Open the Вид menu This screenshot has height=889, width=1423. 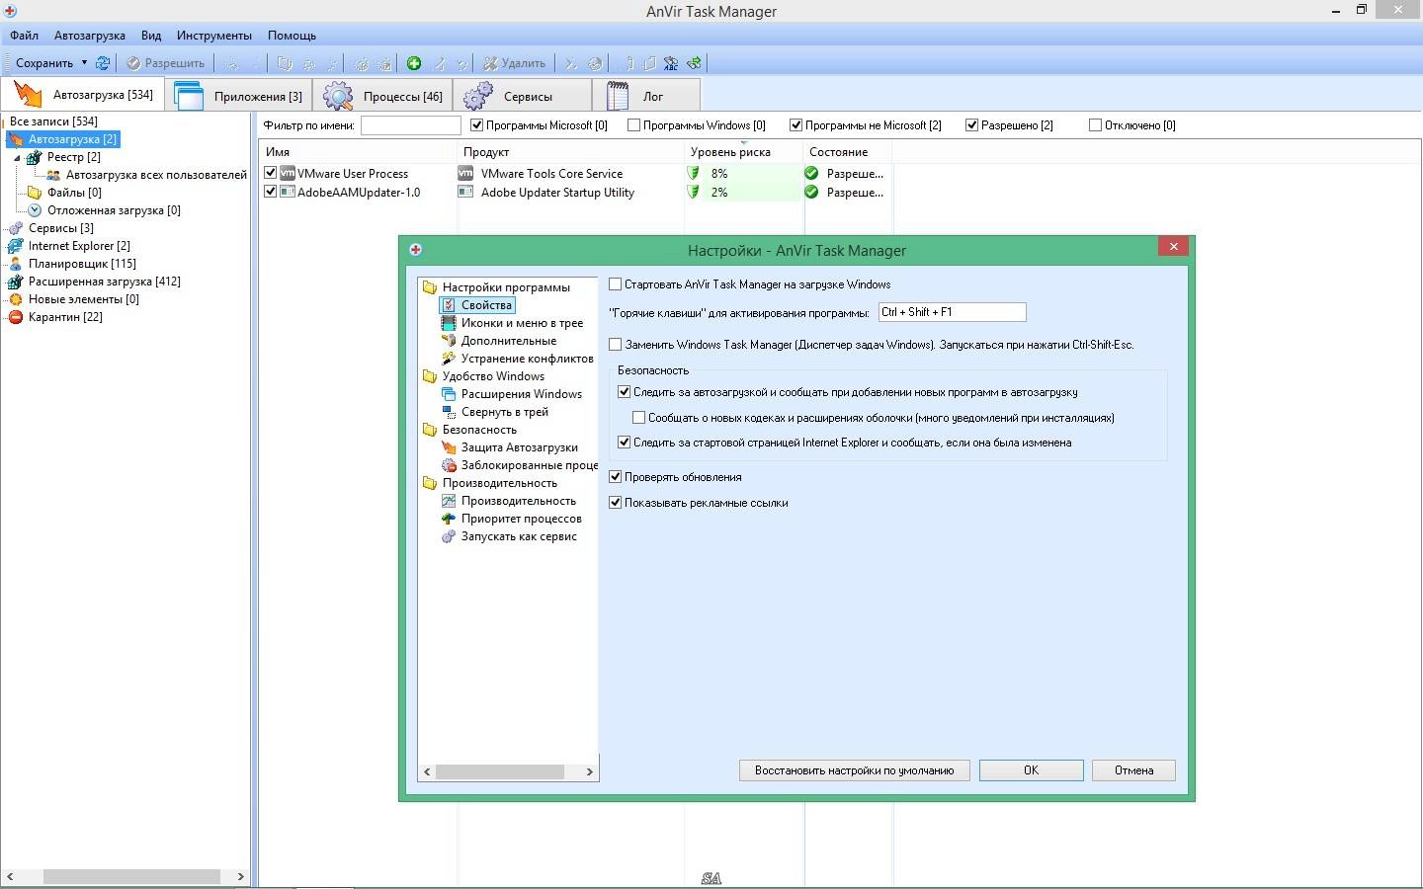pyautogui.click(x=151, y=36)
